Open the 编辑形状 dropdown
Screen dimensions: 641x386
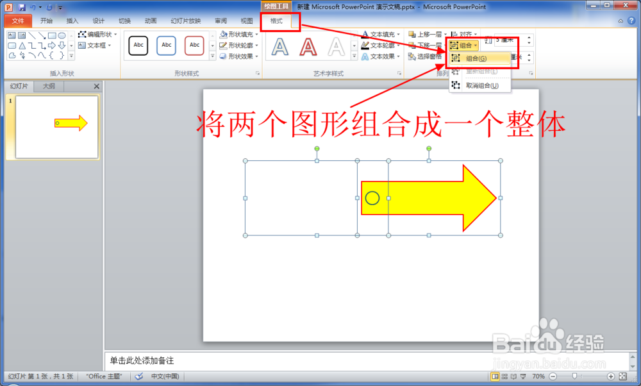(x=97, y=35)
